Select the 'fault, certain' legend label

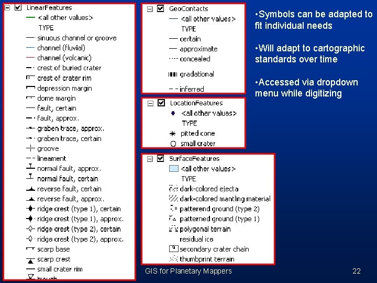(57, 108)
